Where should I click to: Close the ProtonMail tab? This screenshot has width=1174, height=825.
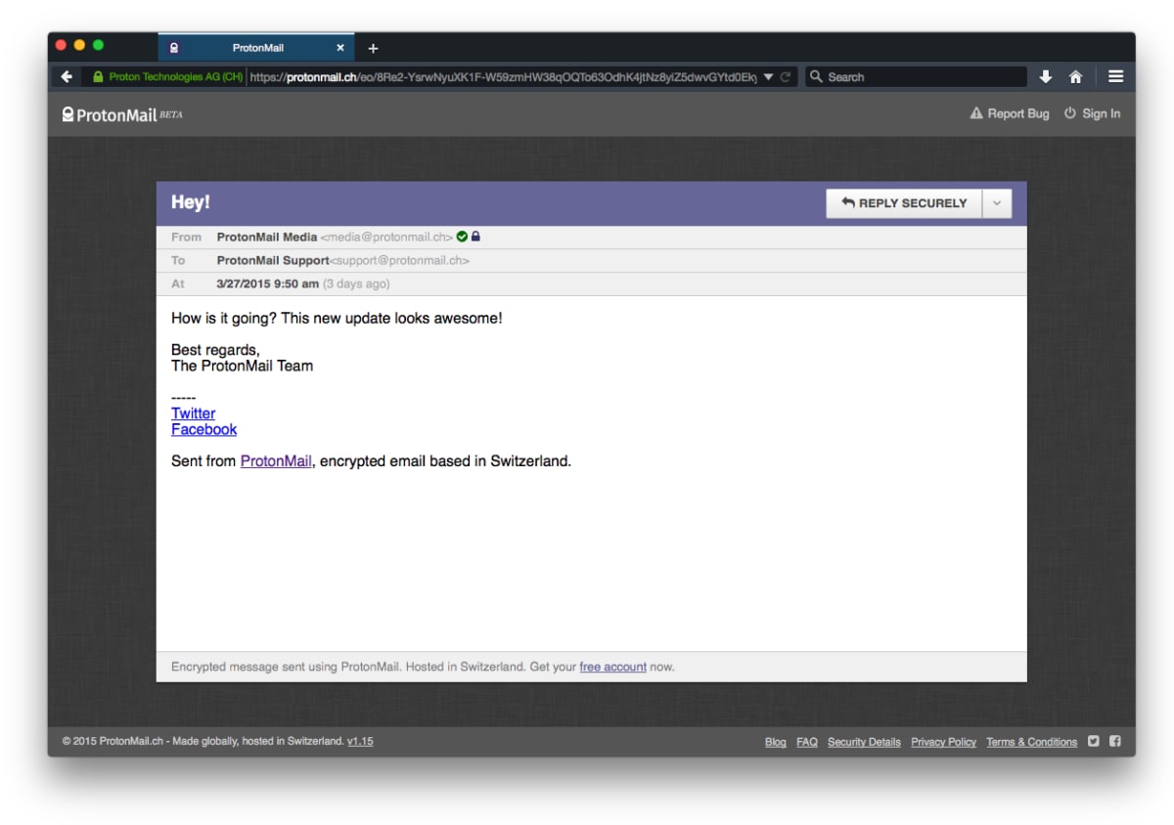[340, 47]
